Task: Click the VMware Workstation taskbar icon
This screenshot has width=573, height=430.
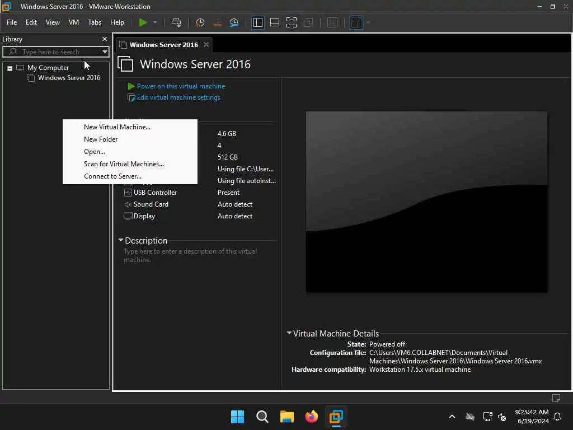Action: click(x=336, y=417)
